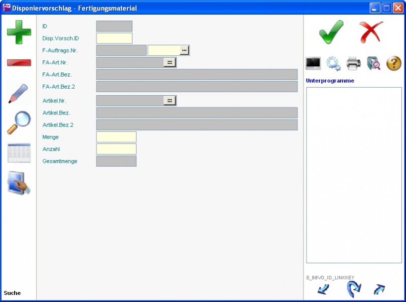Click the touchscreen hand icon in sidebar

(x=19, y=183)
